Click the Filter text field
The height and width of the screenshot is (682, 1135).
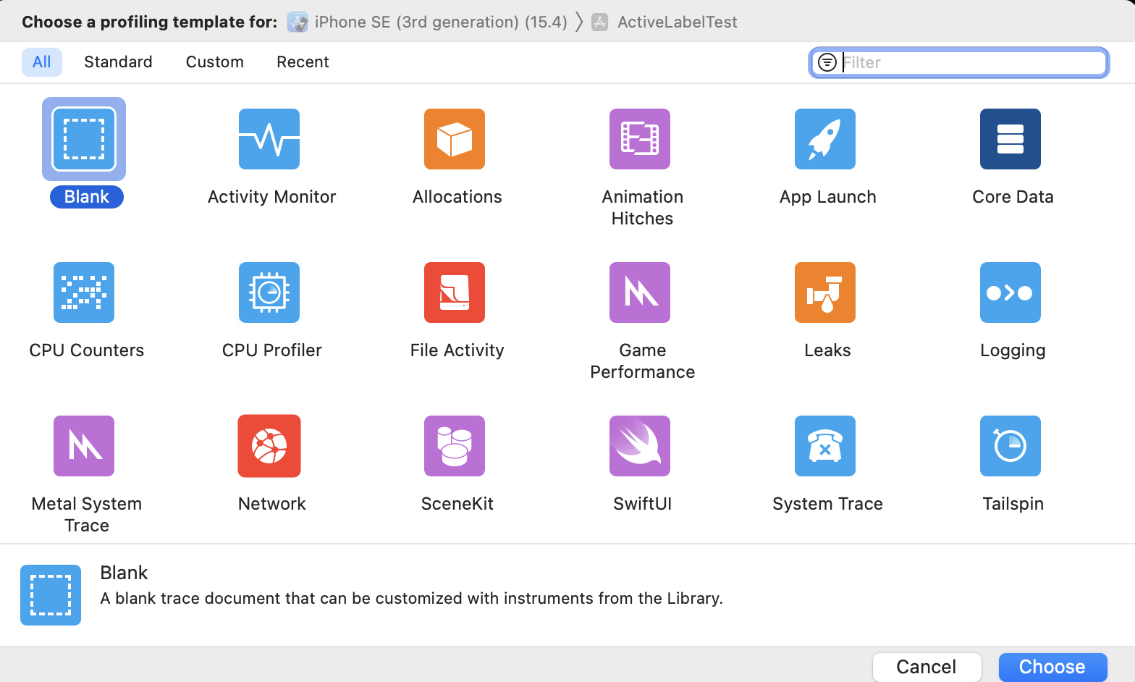pyautogui.click(x=959, y=62)
